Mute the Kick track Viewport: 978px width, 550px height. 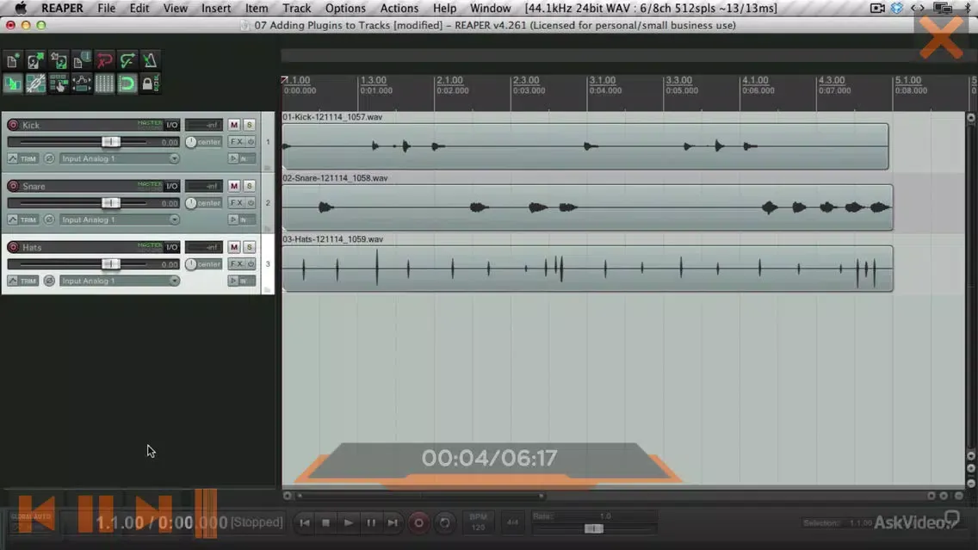[x=234, y=125]
